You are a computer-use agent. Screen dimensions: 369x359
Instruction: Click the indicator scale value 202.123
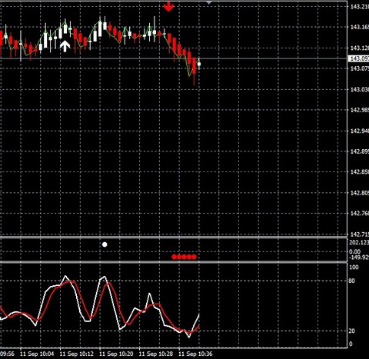tap(359, 242)
